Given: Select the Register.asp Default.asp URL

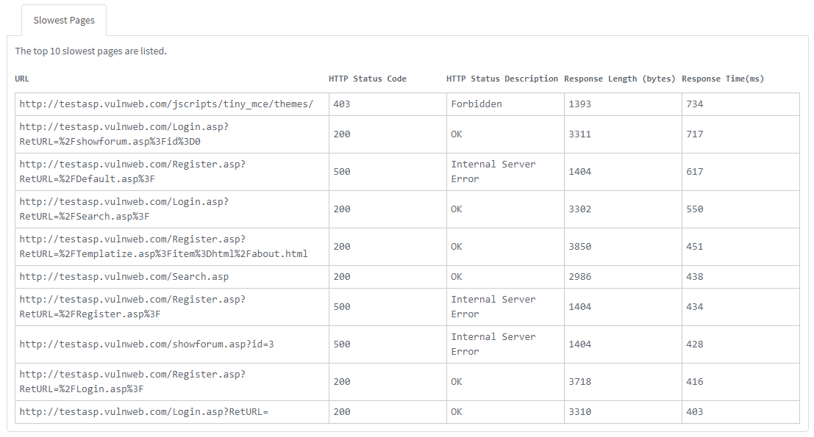Looking at the screenshot, I should coord(132,172).
